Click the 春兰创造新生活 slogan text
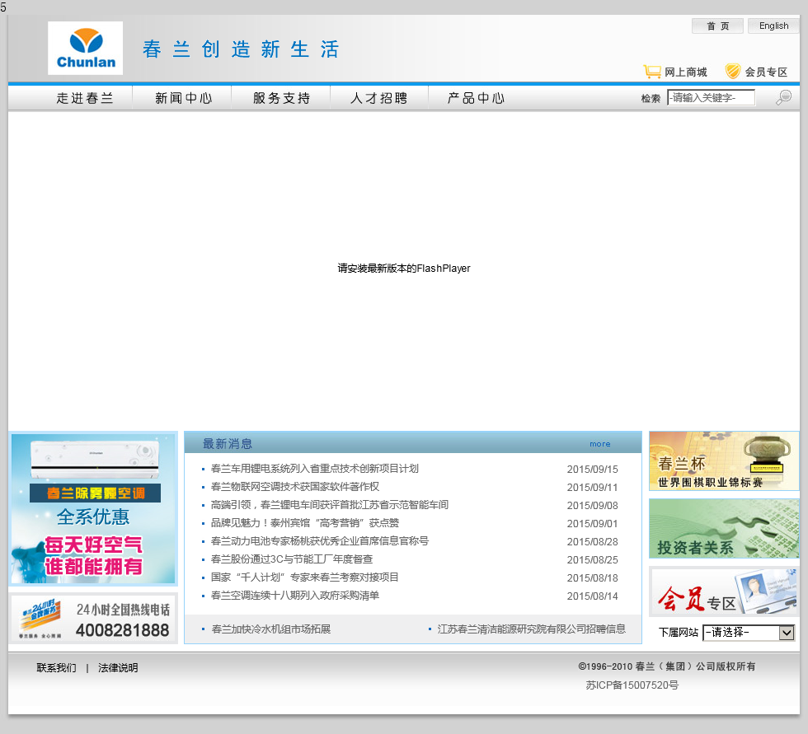Image resolution: width=808 pixels, height=734 pixels. pos(241,49)
